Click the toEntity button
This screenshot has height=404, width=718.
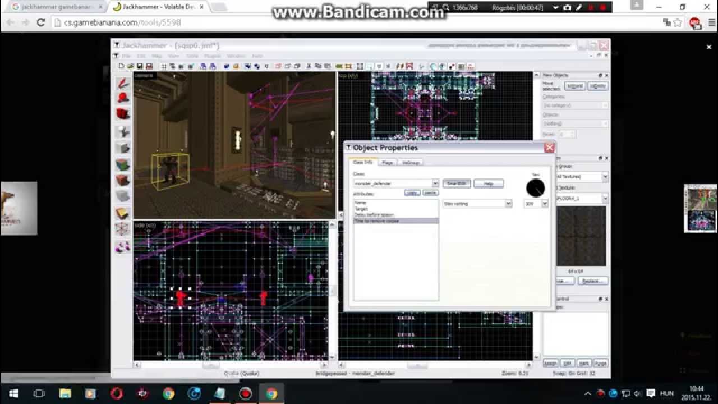pos(598,86)
